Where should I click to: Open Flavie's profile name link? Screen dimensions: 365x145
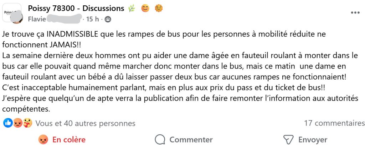tap(37, 19)
